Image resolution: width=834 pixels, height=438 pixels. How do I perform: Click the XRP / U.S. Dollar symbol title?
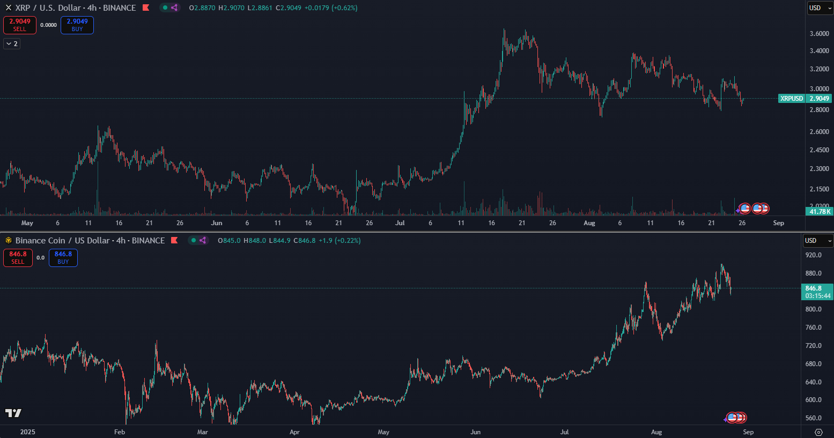(75, 8)
